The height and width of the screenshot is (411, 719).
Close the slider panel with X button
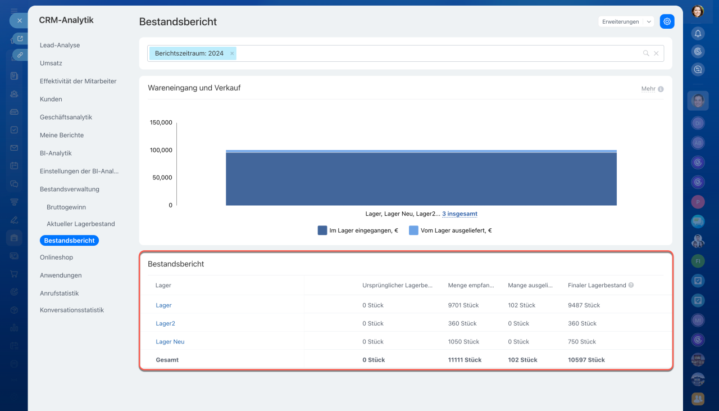19,20
